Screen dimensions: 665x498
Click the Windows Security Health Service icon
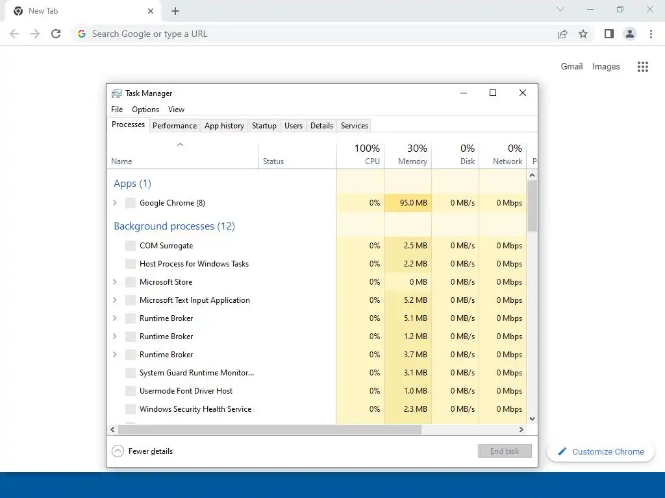pos(130,410)
